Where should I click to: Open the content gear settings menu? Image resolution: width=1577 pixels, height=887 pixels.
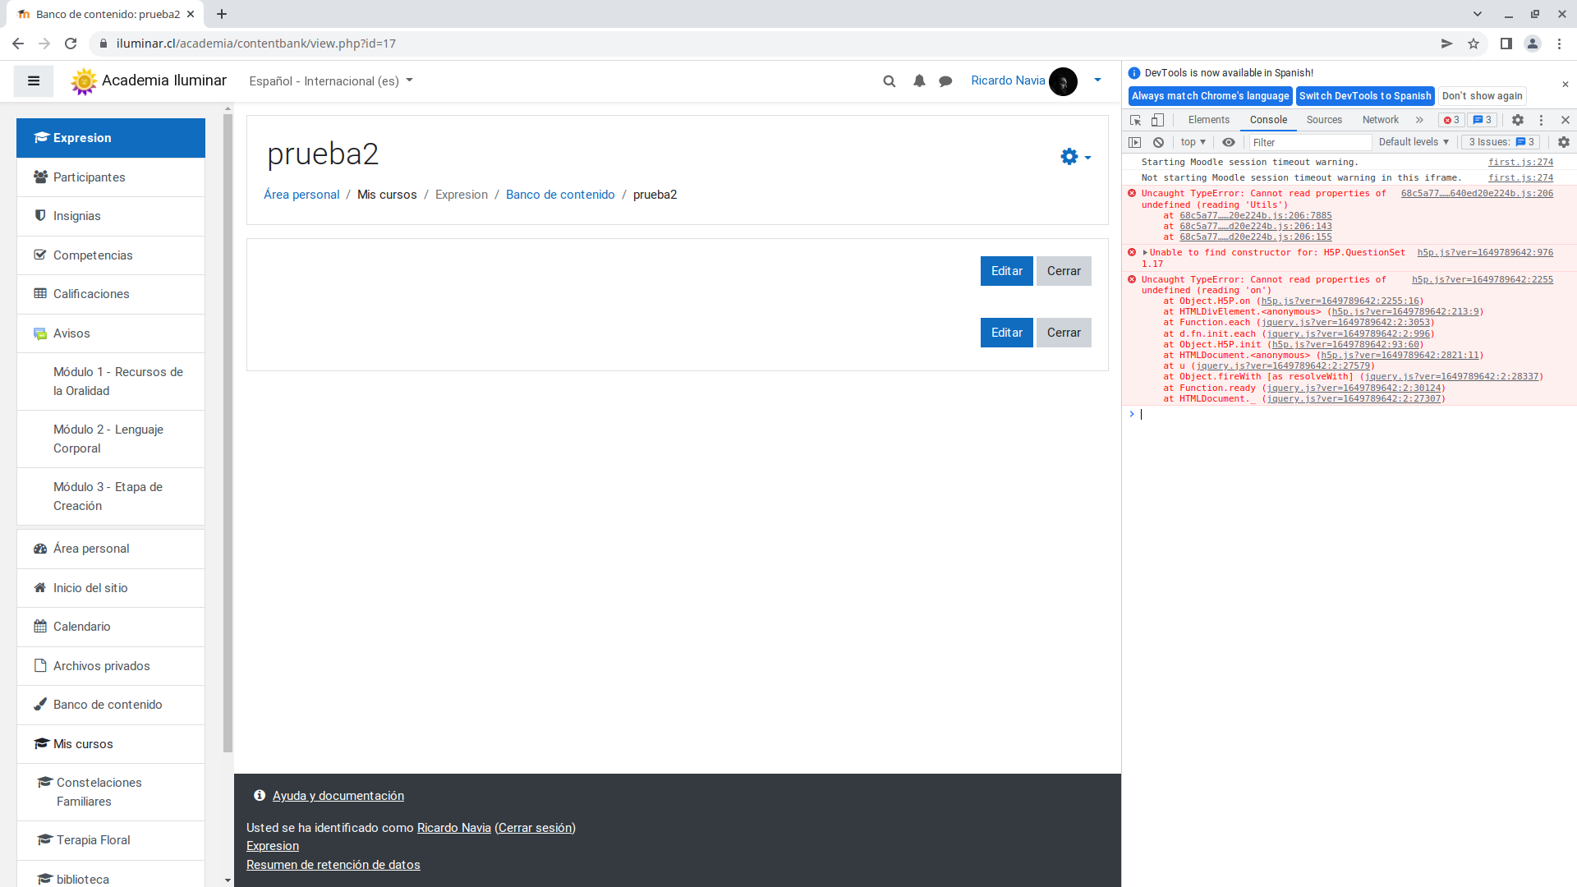click(1074, 156)
